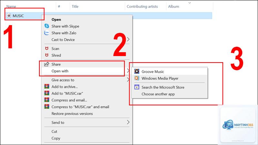Sort by Contributing artists column header

pyautogui.click(x=142, y=6)
